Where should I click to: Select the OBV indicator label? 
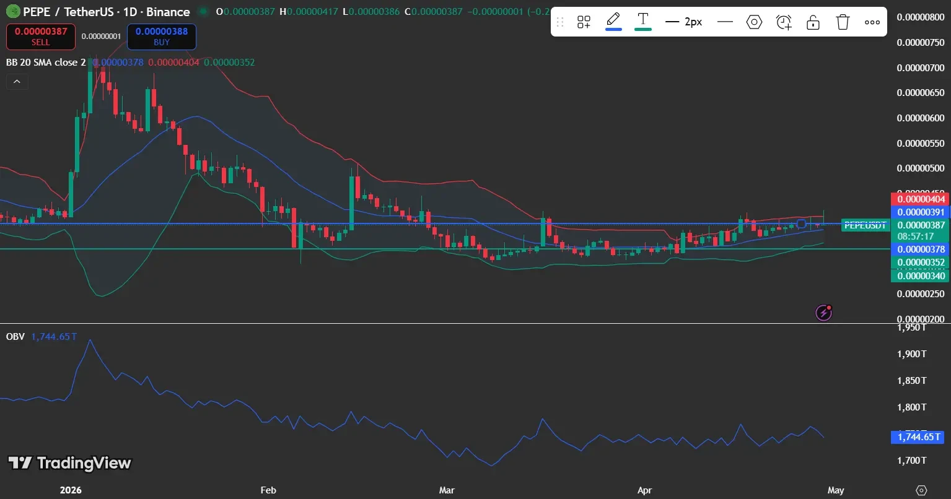pos(15,337)
